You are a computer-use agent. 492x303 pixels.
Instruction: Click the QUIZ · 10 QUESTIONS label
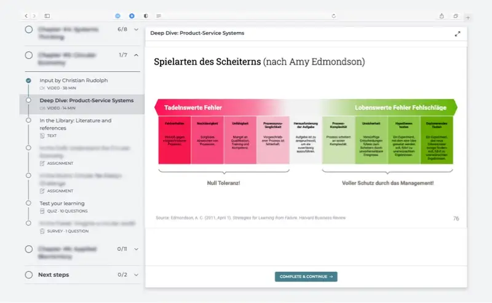(x=68, y=211)
